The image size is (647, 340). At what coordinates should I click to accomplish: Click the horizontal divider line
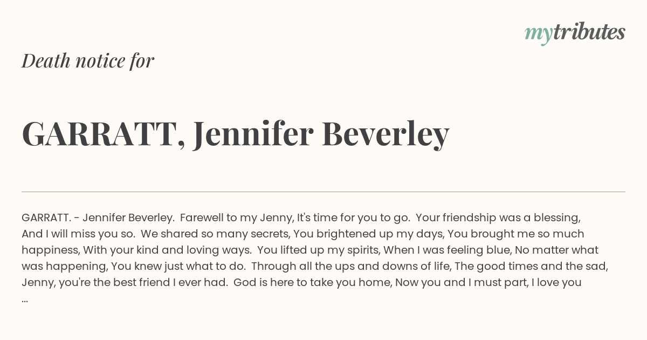323,192
